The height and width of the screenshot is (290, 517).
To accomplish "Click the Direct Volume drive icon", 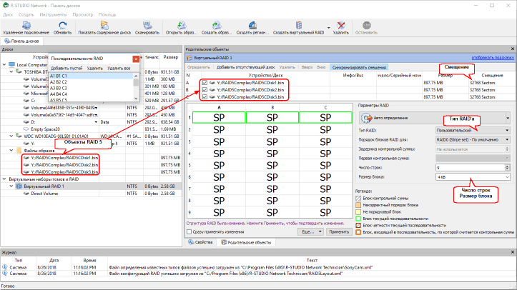I will [26, 194].
